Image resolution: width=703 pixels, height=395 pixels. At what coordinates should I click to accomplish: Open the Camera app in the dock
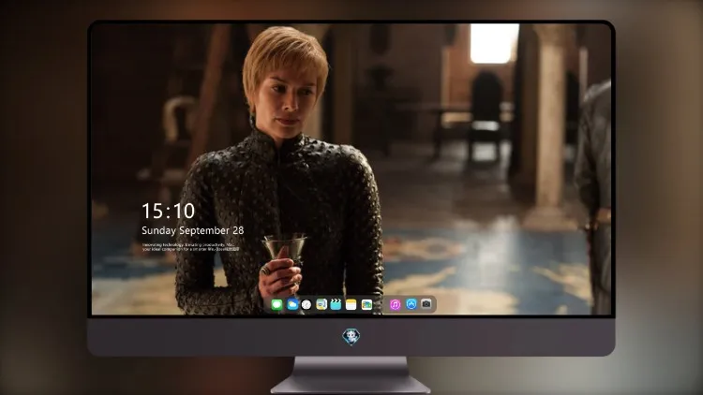(426, 304)
